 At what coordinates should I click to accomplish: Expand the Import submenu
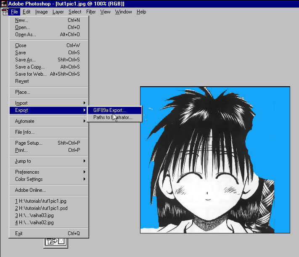pyautogui.click(x=49, y=103)
